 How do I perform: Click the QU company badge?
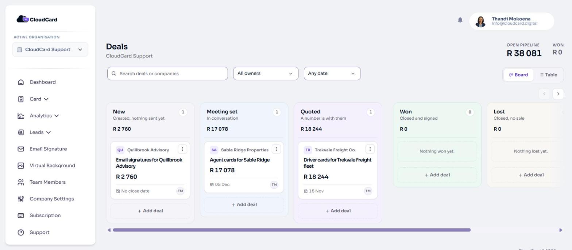coord(120,150)
